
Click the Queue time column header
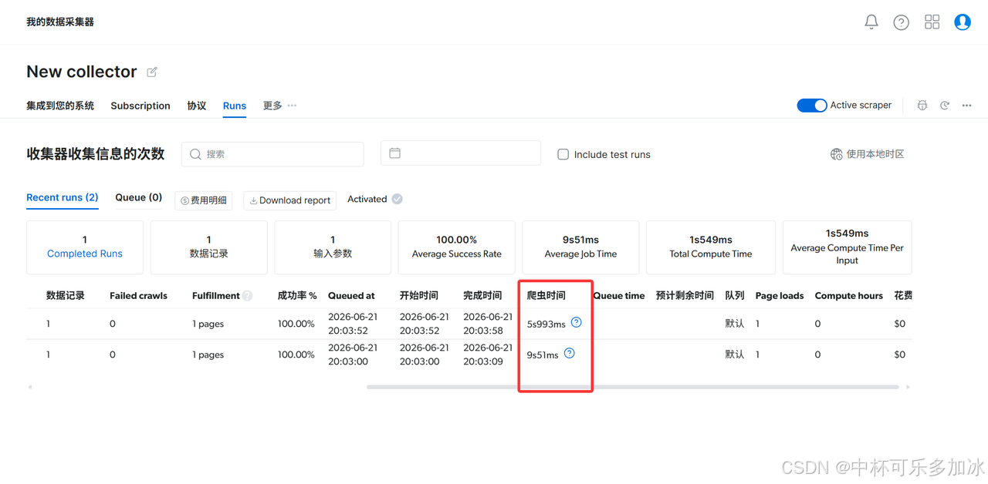click(619, 296)
